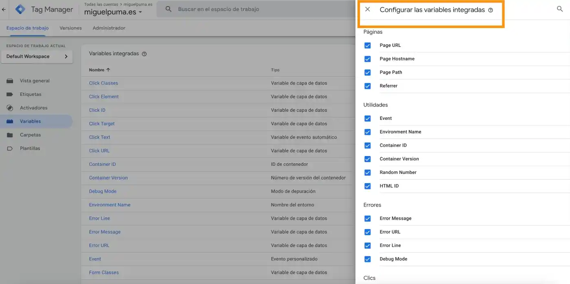Uncheck the Page URL checkbox
Image resolution: width=570 pixels, height=284 pixels.
pos(368,46)
